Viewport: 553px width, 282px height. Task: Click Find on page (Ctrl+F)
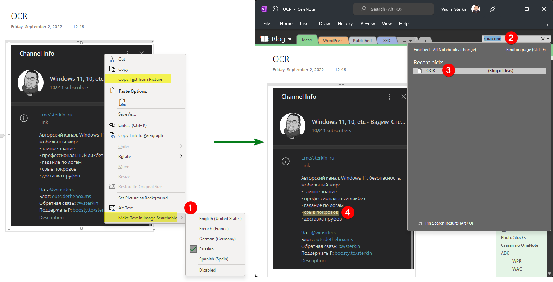[x=526, y=50]
